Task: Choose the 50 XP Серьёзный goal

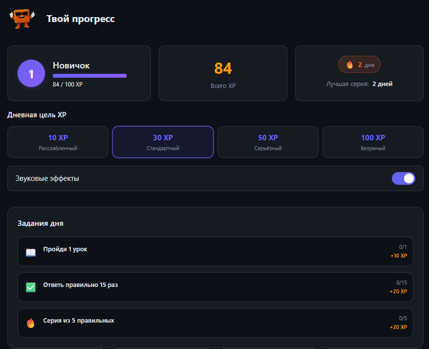Action: point(268,142)
